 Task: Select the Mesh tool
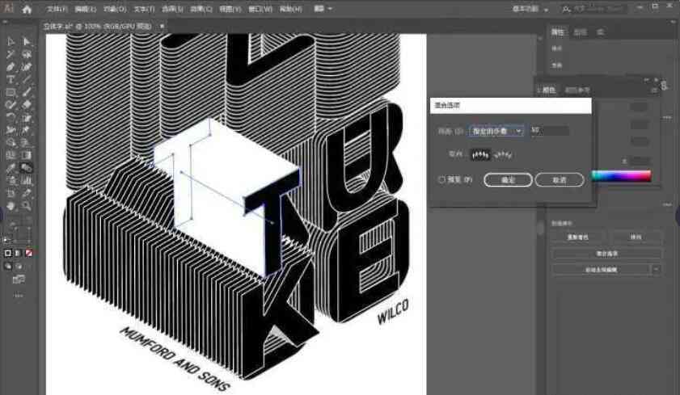click(11, 154)
